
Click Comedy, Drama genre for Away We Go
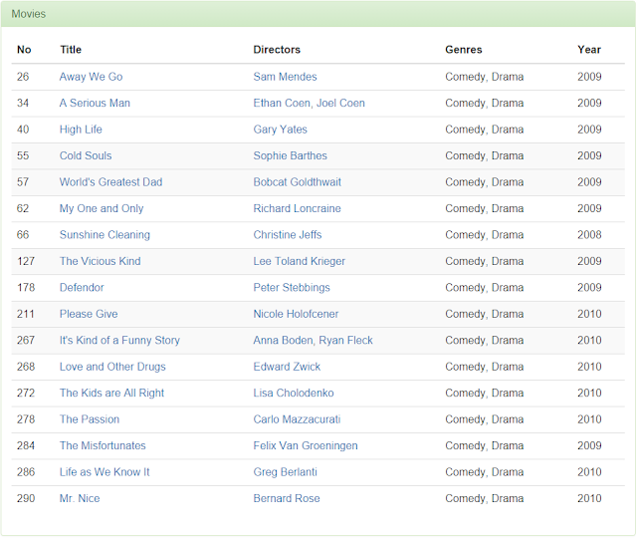485,77
